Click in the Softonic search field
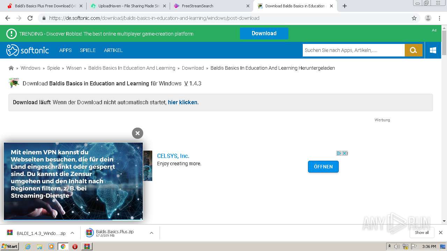This screenshot has width=447, height=251. 353,50
